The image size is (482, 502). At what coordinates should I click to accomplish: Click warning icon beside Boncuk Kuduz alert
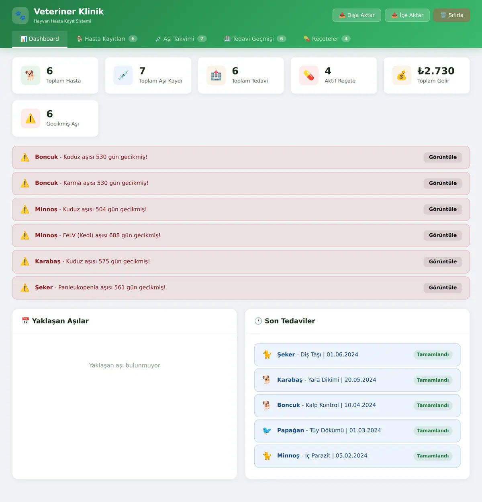pyautogui.click(x=25, y=157)
